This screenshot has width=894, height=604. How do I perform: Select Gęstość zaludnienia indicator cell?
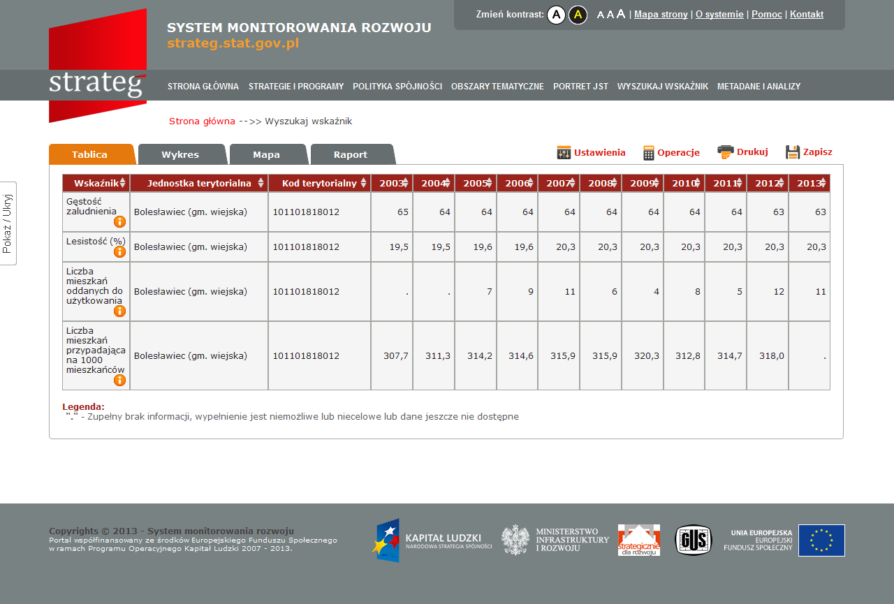pos(96,212)
